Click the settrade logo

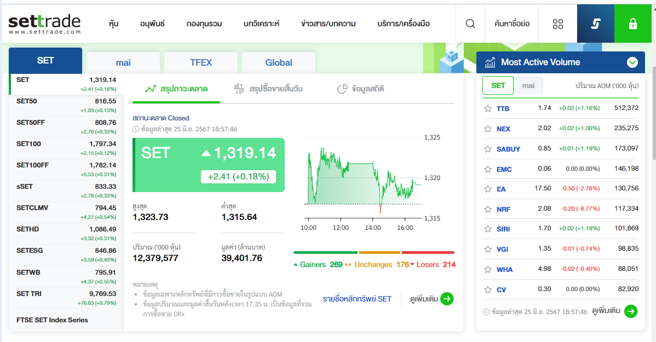[44, 24]
